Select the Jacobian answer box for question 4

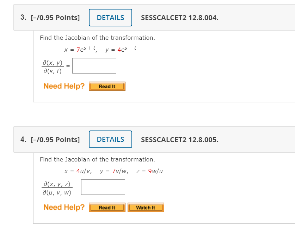coord(103,187)
